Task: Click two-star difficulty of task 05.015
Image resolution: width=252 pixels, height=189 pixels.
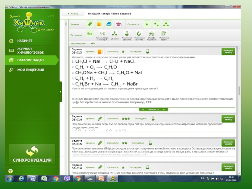Action: tap(124, 143)
